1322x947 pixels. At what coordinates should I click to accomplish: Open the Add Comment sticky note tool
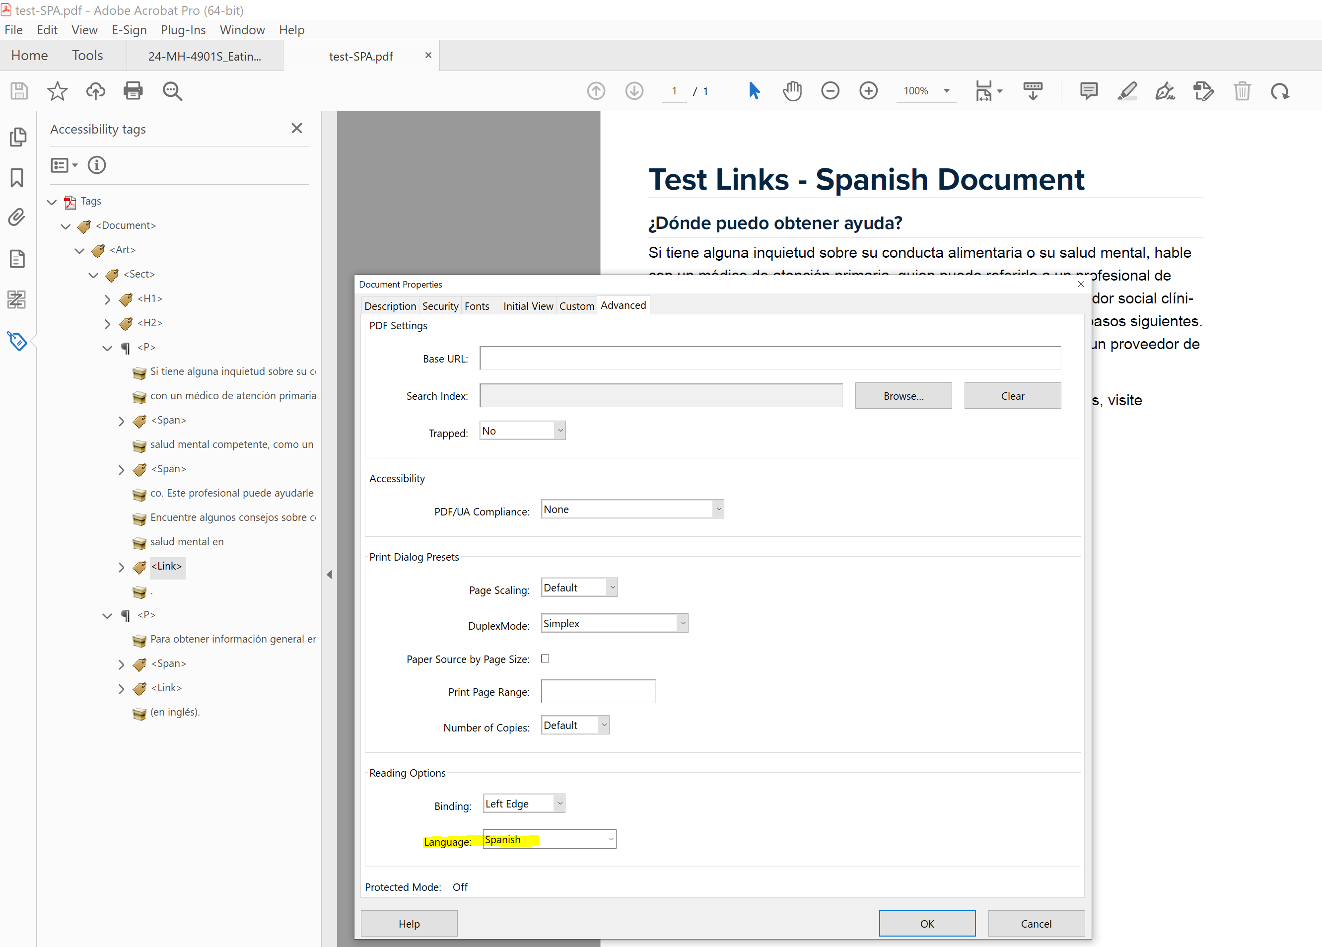point(1089,91)
